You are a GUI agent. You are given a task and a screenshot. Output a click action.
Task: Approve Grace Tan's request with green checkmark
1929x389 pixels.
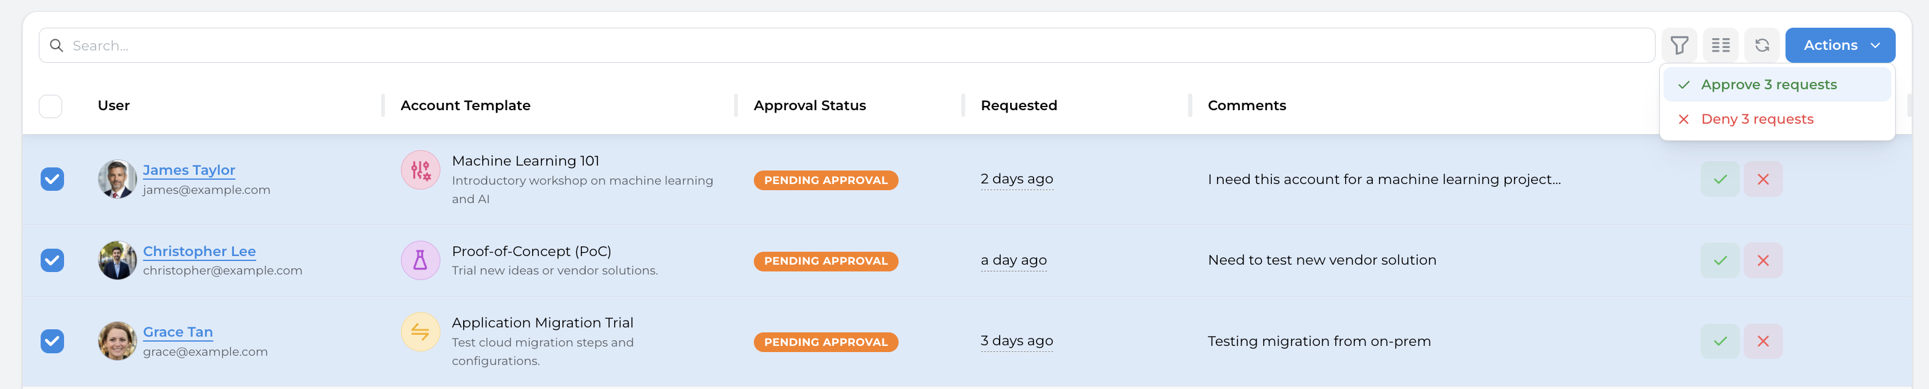coord(1720,341)
